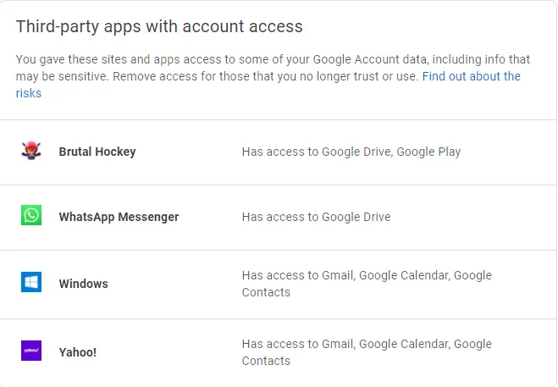
Task: Click 'Google Play' in Brutal Hockey row
Action: point(428,152)
